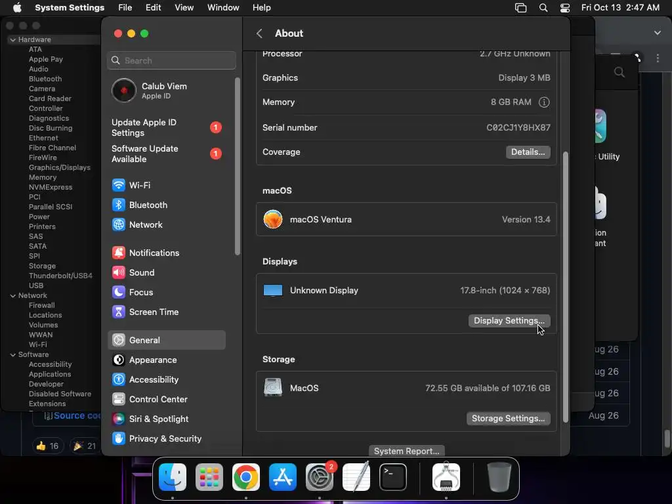Click the macOS Ventura icon

[273, 219]
